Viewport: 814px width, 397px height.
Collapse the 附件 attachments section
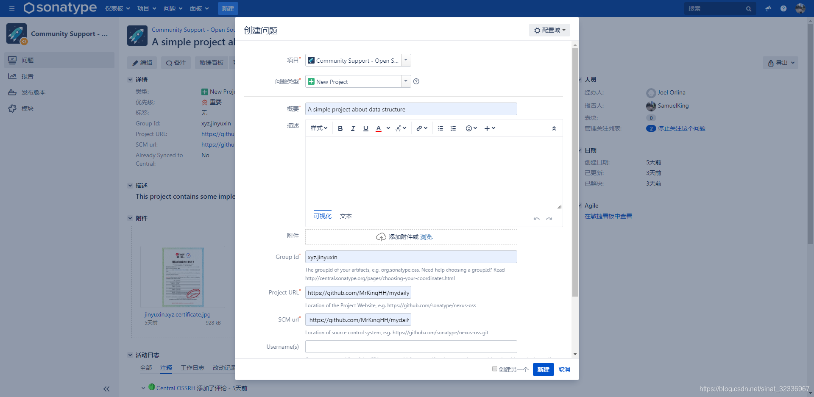[x=130, y=218]
